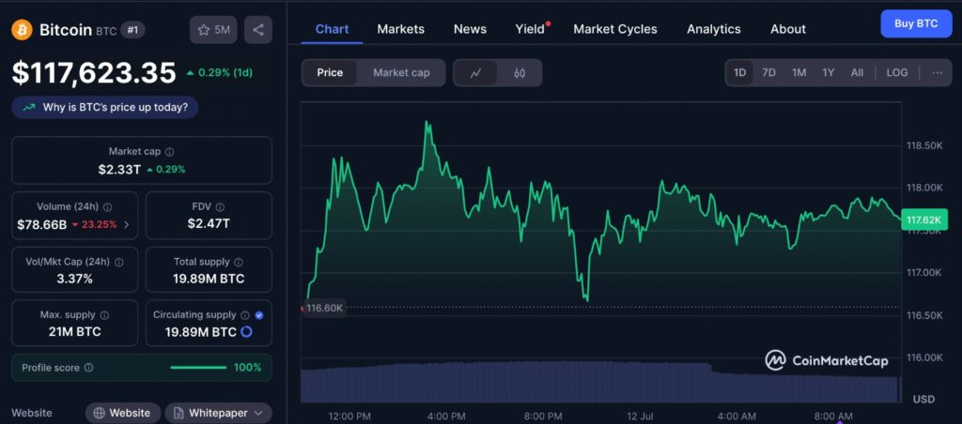Toggle LOG scale on chart
Image resolution: width=962 pixels, height=424 pixels.
[x=897, y=72]
